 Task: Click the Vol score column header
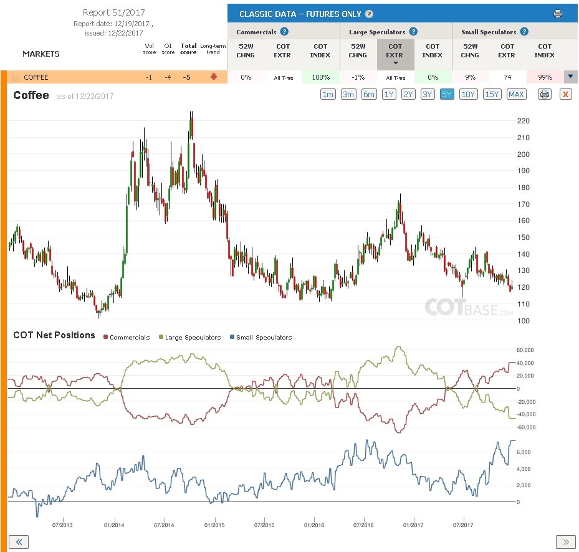pos(149,49)
